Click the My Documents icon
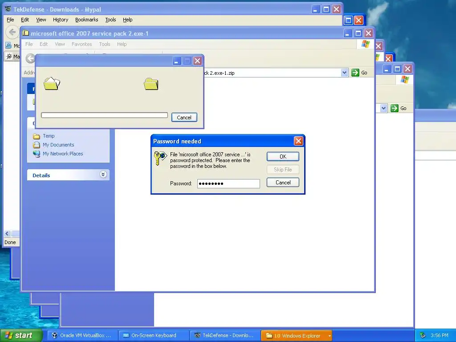 (37, 145)
